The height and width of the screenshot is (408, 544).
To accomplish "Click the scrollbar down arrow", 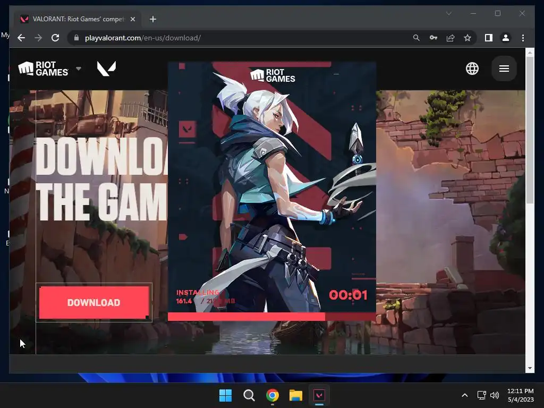I will pos(530,368).
